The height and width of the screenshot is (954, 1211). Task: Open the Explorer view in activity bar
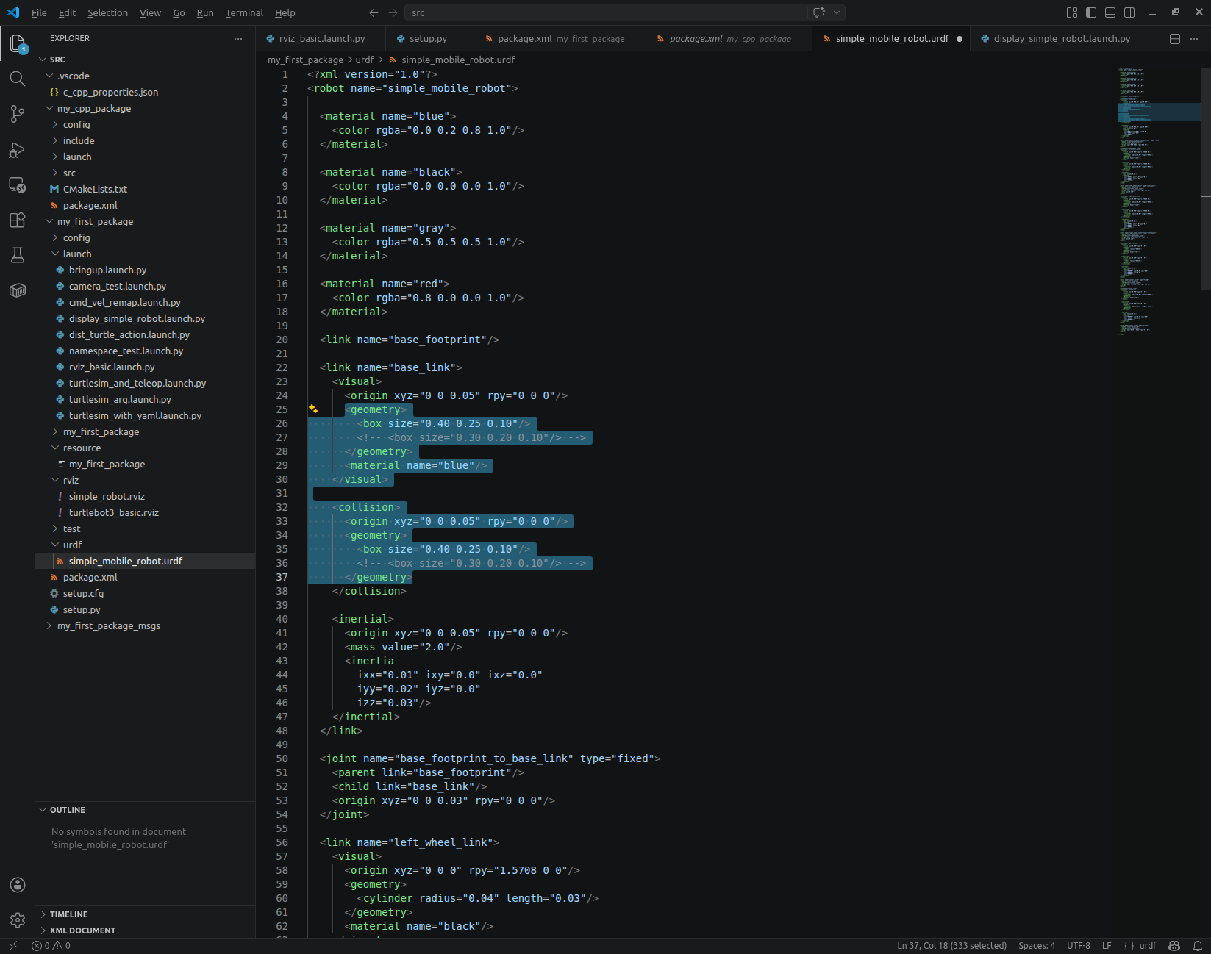[x=18, y=43]
